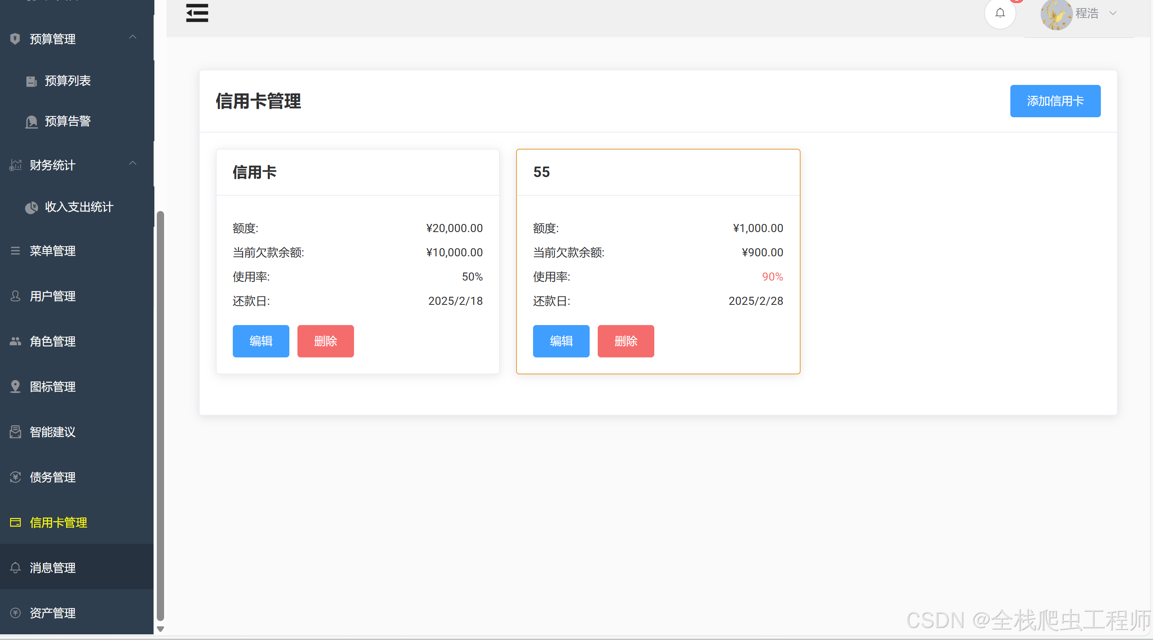Screen dimensions: 1153x640
Task: Click the smart suggestions mail icon
Action: coord(15,432)
